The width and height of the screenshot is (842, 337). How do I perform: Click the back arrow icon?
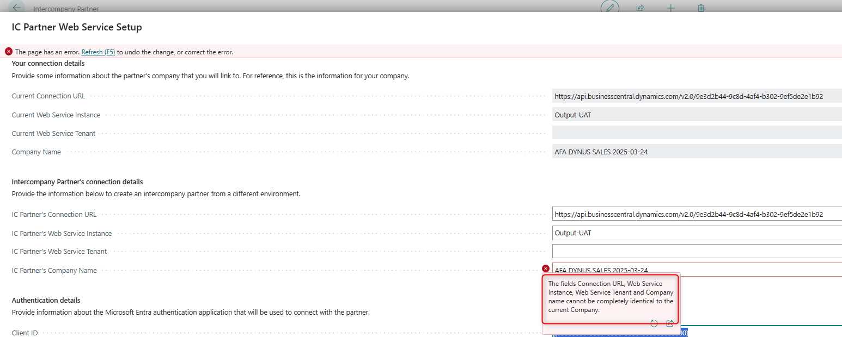16,8
